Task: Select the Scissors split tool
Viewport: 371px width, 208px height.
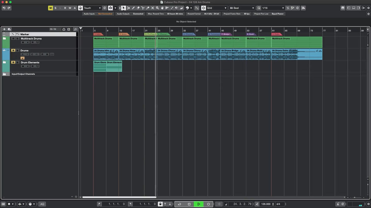Action: 143,8
